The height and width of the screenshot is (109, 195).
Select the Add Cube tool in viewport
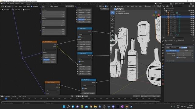point(112,42)
